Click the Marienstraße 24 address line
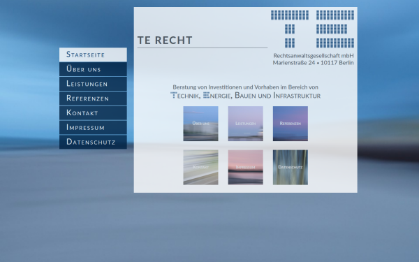This screenshot has height=262, width=419. [x=313, y=63]
